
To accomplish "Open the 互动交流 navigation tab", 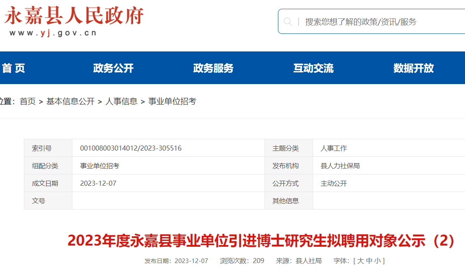I will [x=313, y=68].
